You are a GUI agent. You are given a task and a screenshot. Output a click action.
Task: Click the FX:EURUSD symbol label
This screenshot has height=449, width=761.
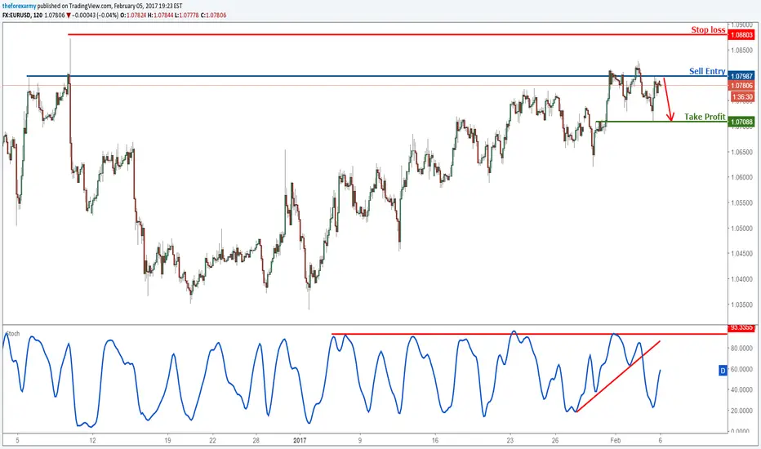click(16, 15)
